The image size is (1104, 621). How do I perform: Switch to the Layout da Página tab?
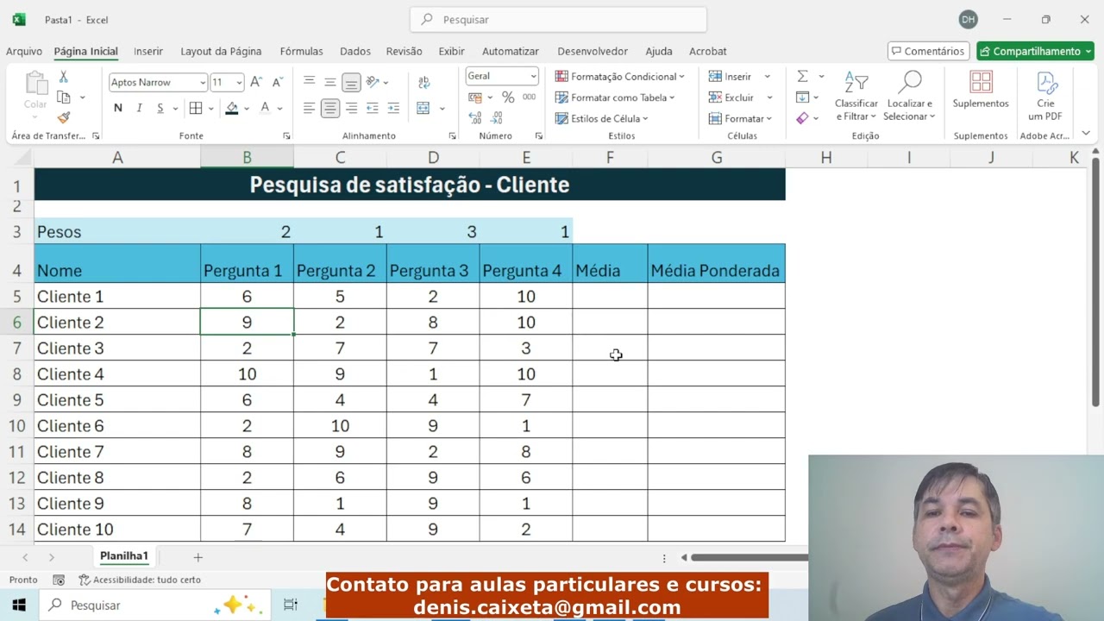click(x=221, y=51)
